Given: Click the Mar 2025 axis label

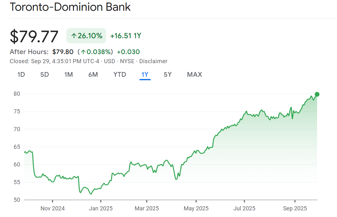Looking at the screenshot, I should 147,208.
